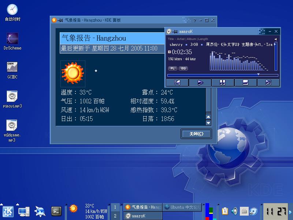This screenshot has height=220, width=293.
Task: Click the amaroK disc icon in titlebar
Action: (x=169, y=32)
